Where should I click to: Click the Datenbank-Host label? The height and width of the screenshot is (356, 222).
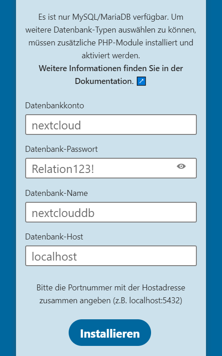pos(54,237)
